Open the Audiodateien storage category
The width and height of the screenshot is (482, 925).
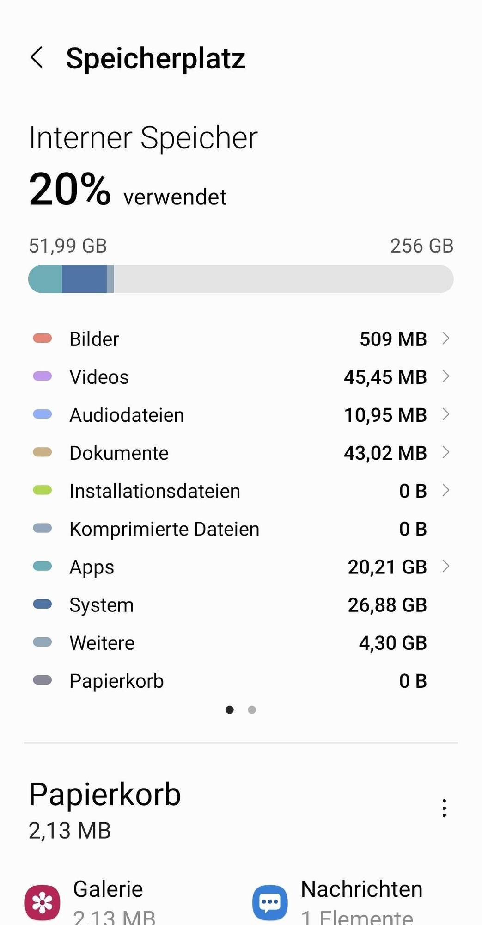pyautogui.click(x=241, y=414)
